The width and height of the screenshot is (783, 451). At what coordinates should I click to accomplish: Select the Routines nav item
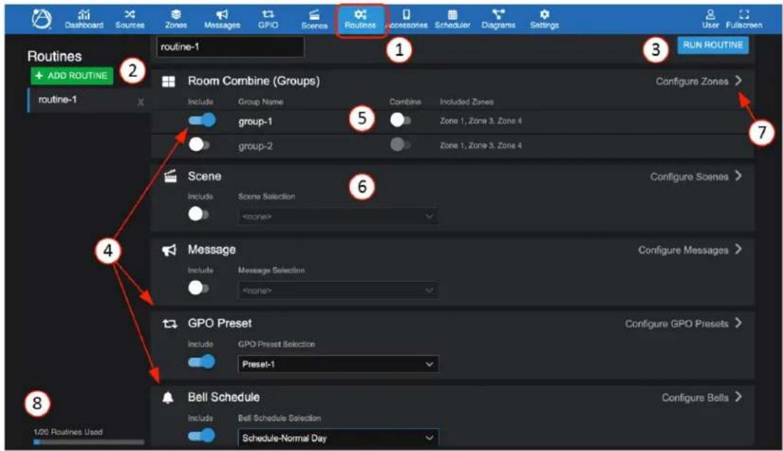point(360,19)
